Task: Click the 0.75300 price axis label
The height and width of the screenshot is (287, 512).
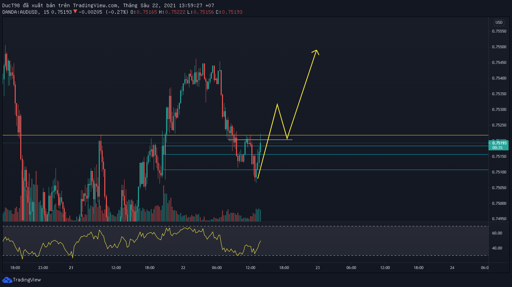Action: click(499, 110)
